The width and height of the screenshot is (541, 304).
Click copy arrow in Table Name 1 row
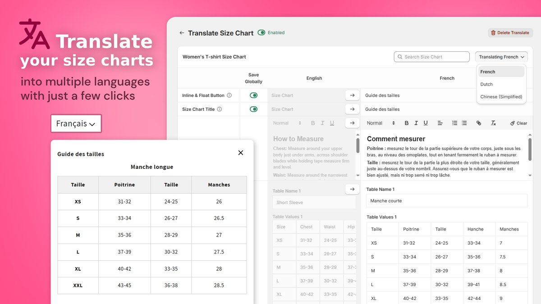click(x=352, y=189)
